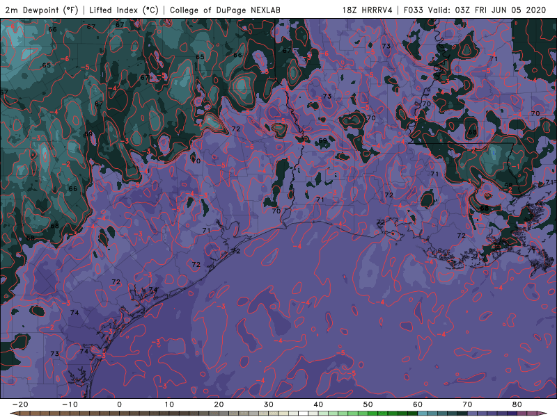Click the 40 label on the color scale
557x417 pixels.
(x=318, y=404)
